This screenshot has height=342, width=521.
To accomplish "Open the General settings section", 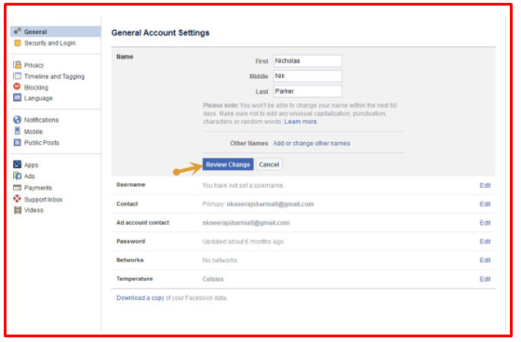I will point(56,32).
